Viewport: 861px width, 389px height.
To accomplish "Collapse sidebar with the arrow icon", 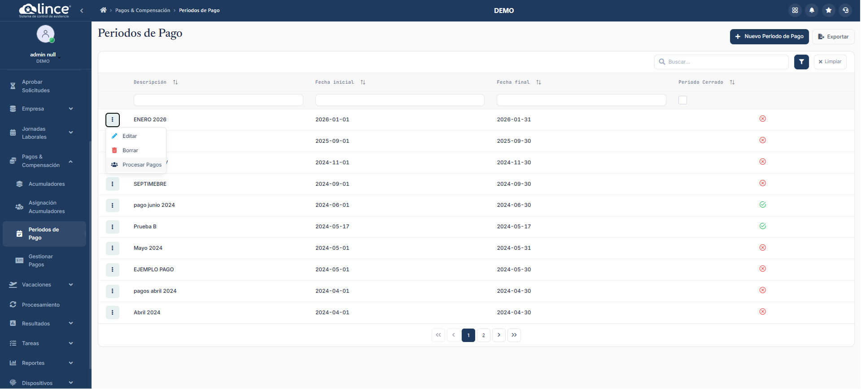I will click(x=82, y=10).
